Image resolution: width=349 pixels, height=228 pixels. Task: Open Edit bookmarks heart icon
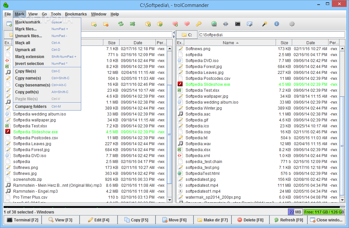coord(187,24)
